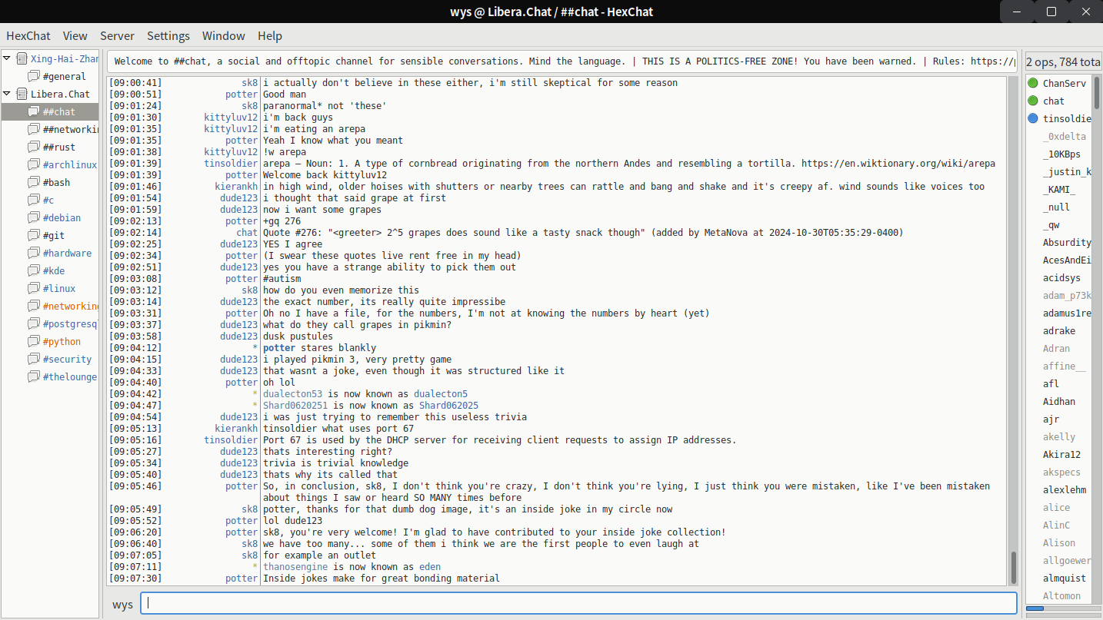Viewport: 1103px width, 620px height.
Task: Click the channel icon next to #bash
Action: [34, 183]
